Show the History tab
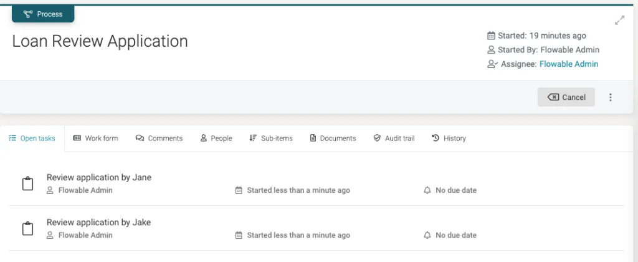 (449, 138)
